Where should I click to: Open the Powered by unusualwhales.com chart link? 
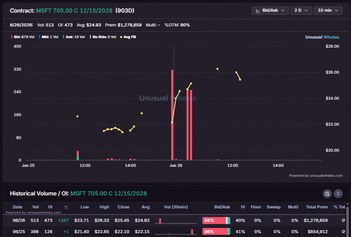point(316,175)
